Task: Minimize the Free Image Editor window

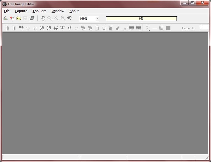Action: click(185, 3)
